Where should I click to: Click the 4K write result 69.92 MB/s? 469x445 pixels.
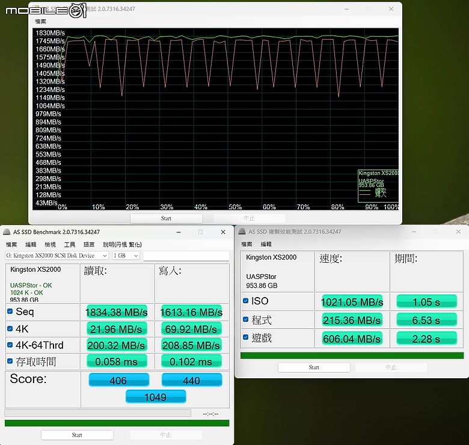191,329
